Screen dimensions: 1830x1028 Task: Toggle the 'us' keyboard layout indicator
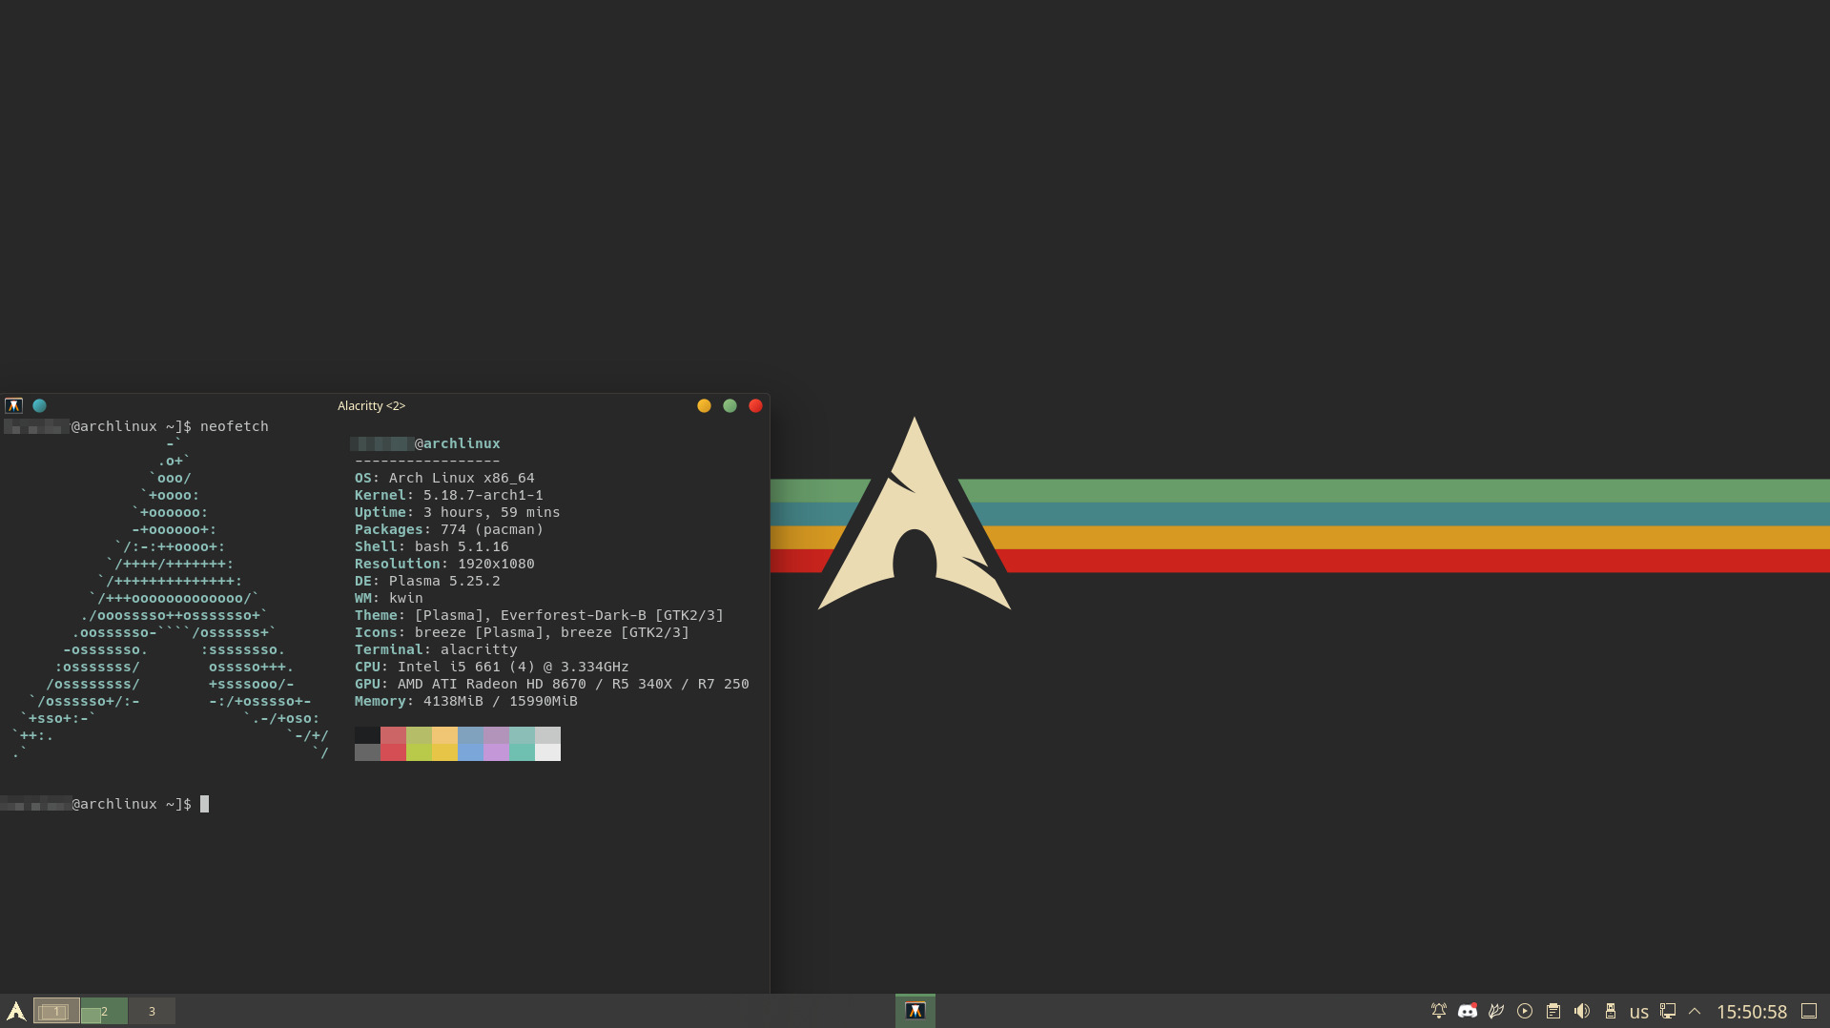(1639, 1012)
